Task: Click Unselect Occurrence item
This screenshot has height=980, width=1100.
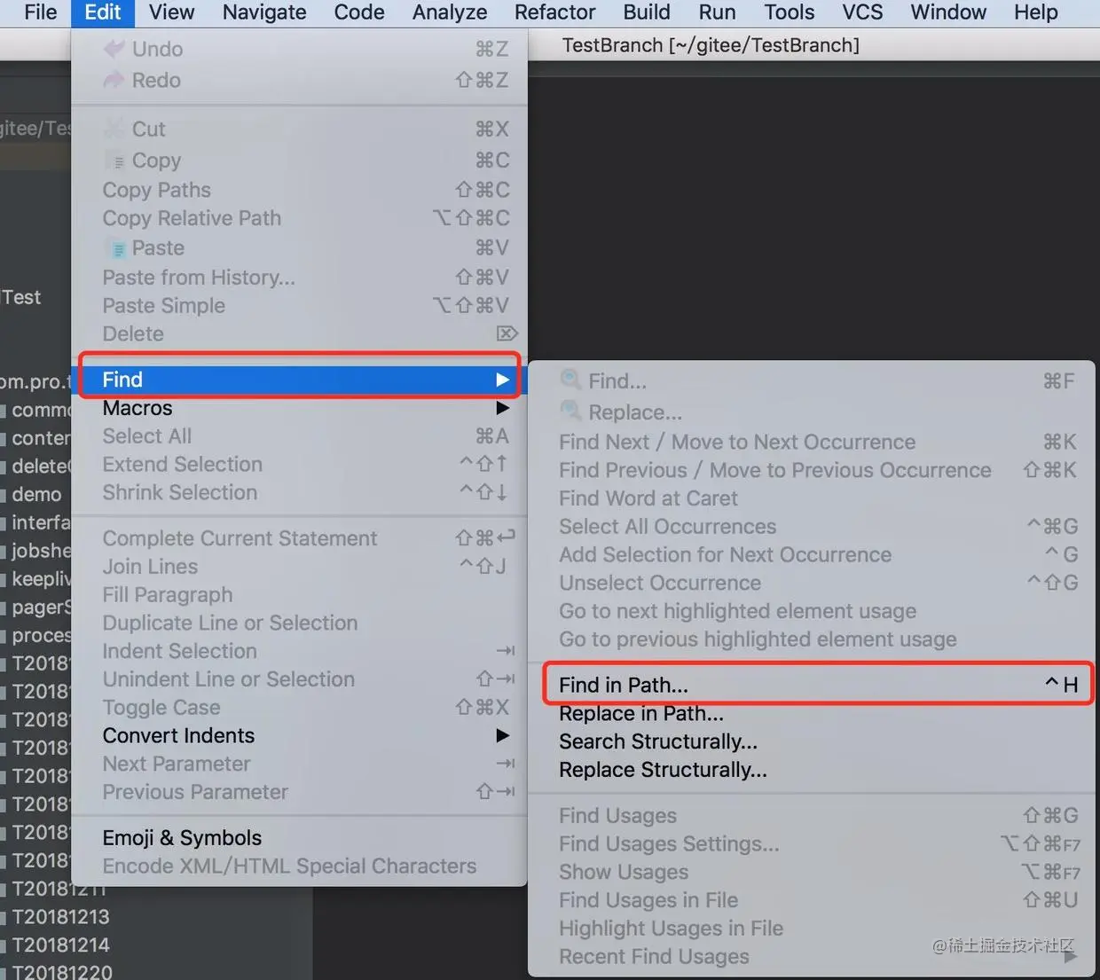Action: 812,583
